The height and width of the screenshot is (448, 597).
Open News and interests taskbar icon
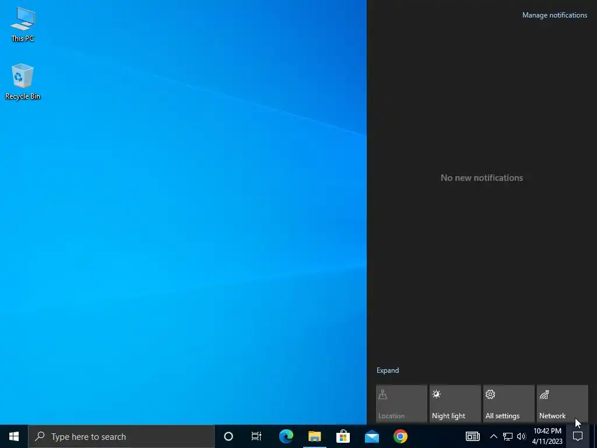pos(472,436)
